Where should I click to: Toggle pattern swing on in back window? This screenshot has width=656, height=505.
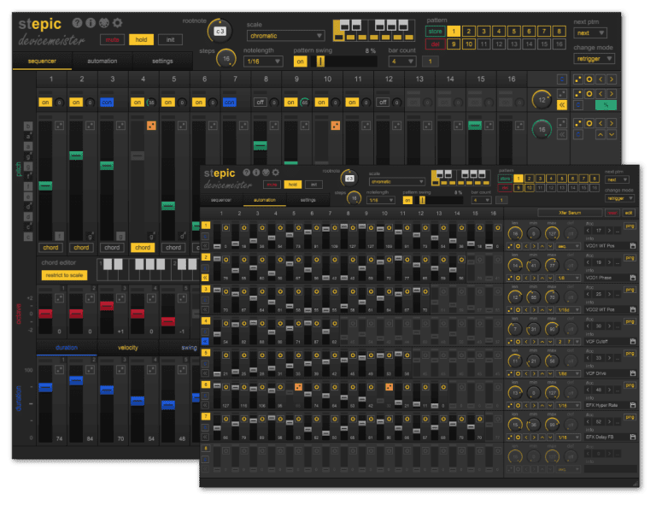point(300,62)
